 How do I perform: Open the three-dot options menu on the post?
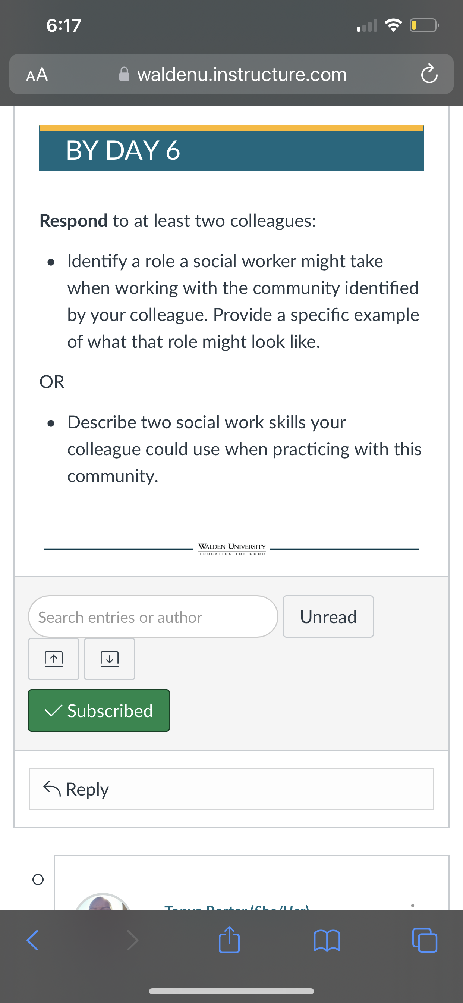(x=413, y=906)
